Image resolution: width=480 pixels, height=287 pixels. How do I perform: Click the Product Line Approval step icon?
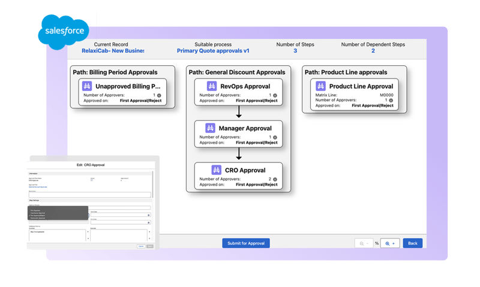320,86
